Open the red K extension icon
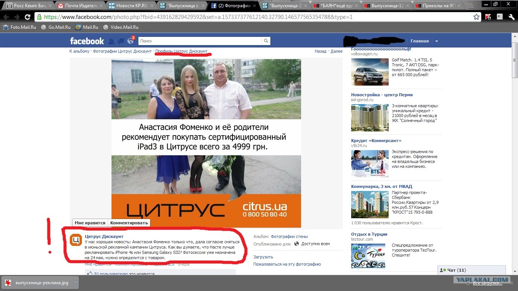Screen dimensions: 518x291 tap(488, 17)
